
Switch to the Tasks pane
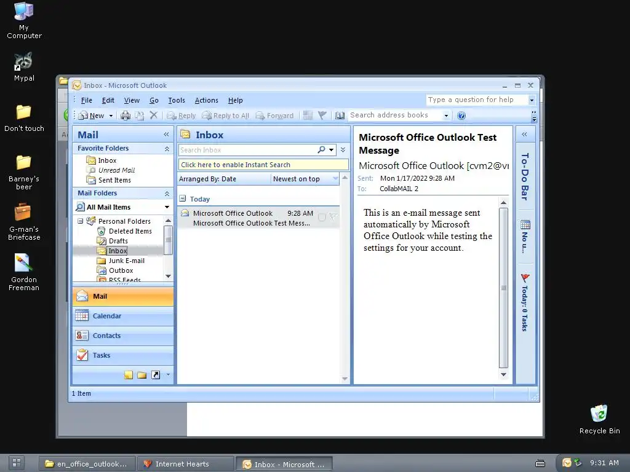coord(123,356)
